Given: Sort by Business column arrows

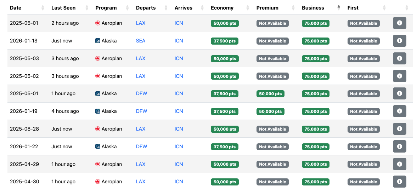Looking at the screenshot, I should 339,8.
